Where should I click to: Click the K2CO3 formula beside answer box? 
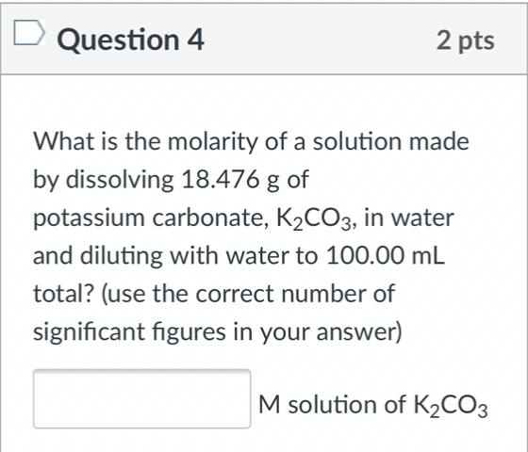451,405
